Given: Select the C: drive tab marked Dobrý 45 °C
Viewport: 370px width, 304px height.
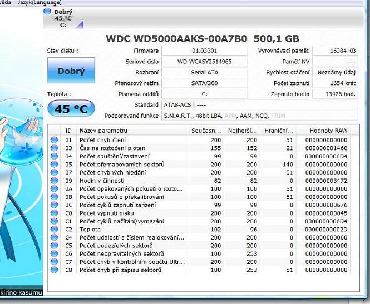Looking at the screenshot, I should [63, 18].
